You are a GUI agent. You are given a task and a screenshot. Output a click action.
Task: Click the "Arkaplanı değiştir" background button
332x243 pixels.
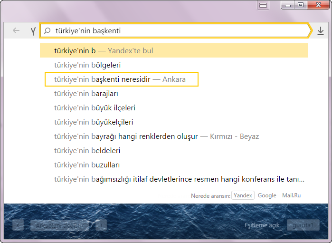click(x=60, y=225)
